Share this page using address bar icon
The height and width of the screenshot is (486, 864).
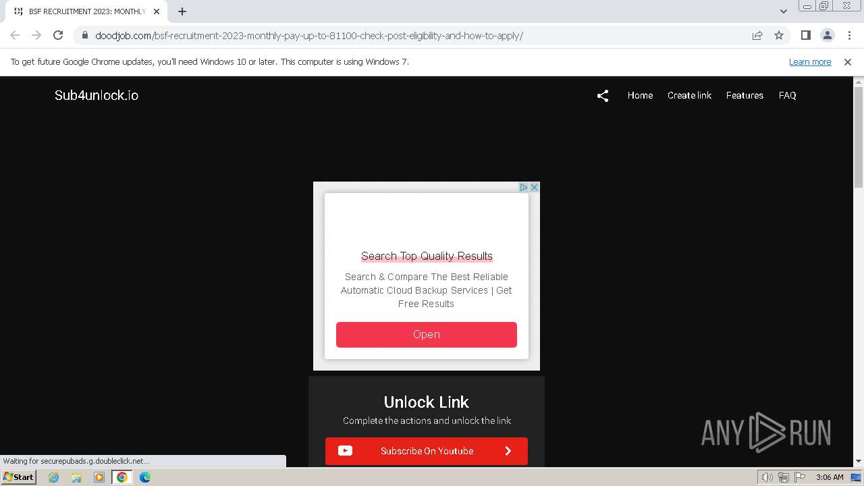pos(757,35)
